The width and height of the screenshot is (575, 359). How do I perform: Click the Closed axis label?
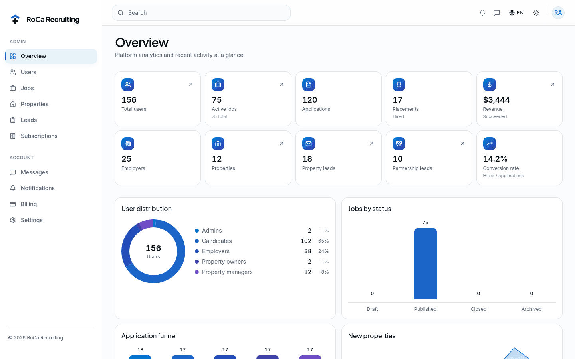(x=478, y=309)
